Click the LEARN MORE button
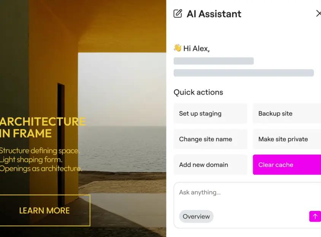Viewport: 321px width, 237px height. pyautogui.click(x=44, y=210)
